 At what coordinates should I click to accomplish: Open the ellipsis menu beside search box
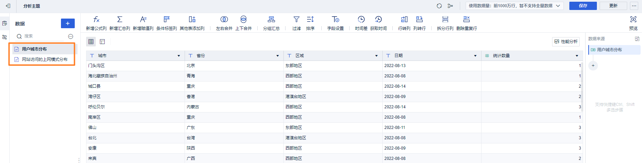click(x=71, y=36)
